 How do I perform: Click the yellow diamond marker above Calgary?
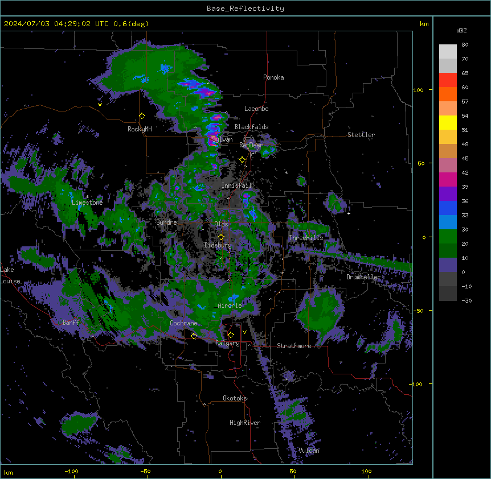[231, 335]
